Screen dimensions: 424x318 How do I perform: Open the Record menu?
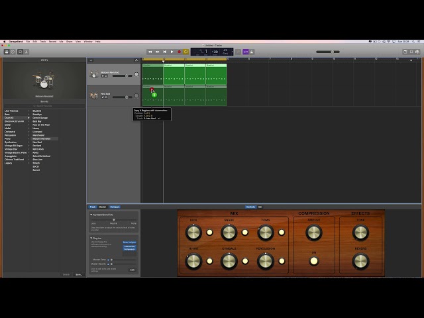point(52,42)
